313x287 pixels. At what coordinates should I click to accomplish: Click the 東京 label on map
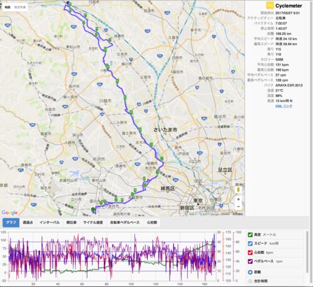pos(198,201)
